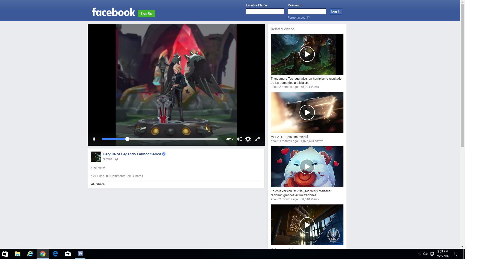Open Microsoft Edge from taskbar
Image resolution: width=491 pixels, height=276 pixels.
[55, 254]
